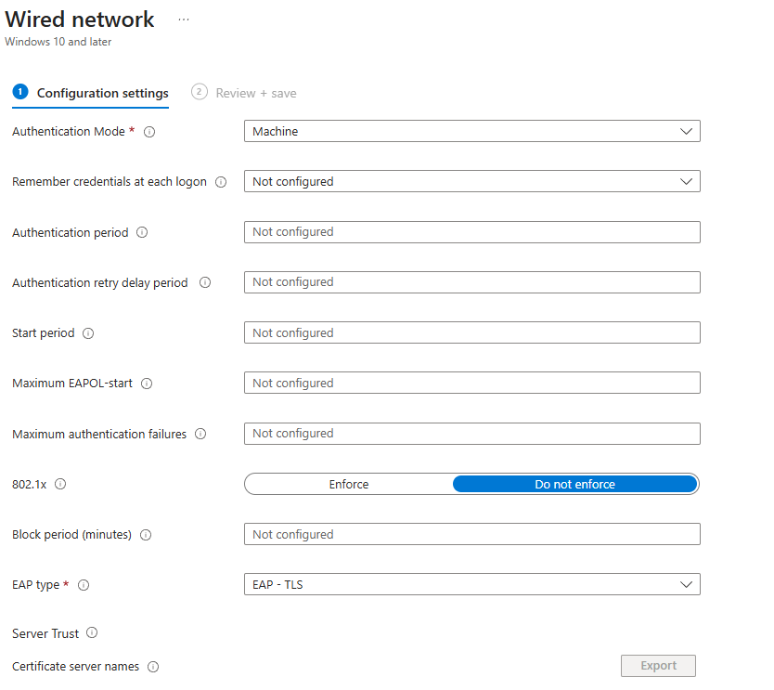Viewport: 774px width, 690px height.
Task: Click the Export button
Action: [659, 666]
